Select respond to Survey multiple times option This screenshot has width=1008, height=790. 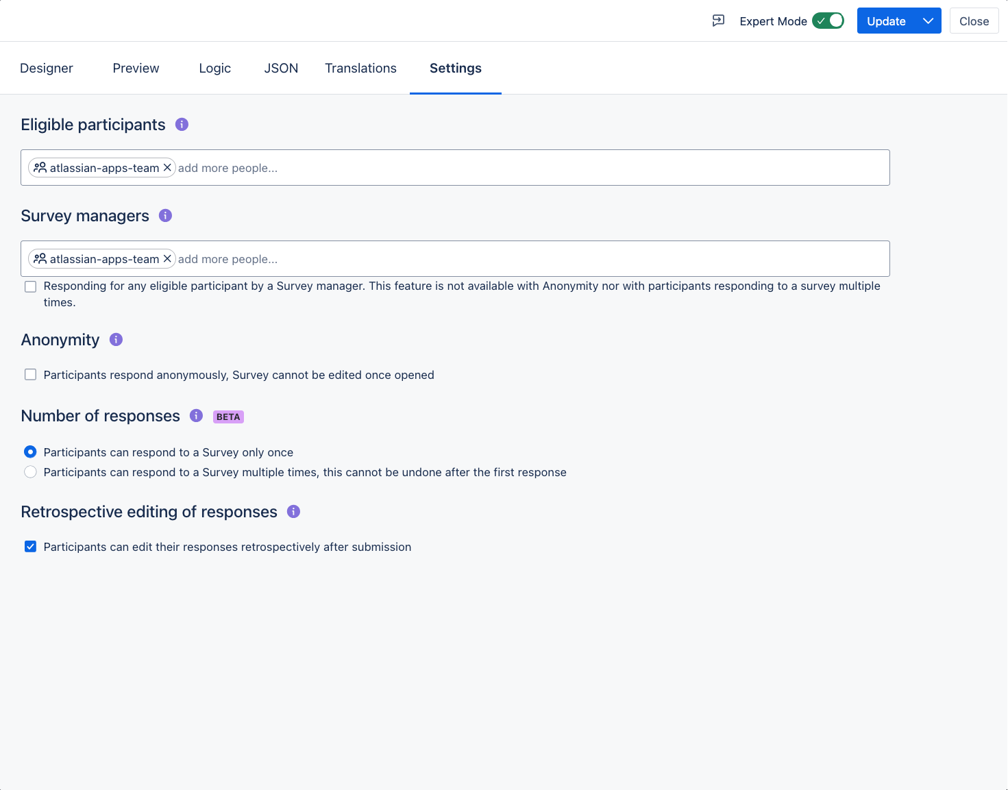[x=31, y=471]
